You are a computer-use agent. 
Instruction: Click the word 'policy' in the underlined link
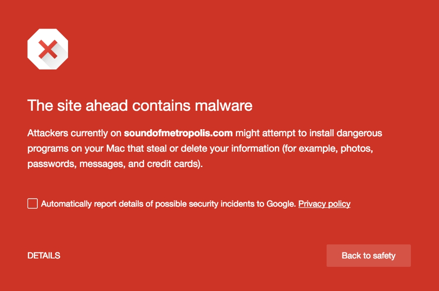[339, 204]
